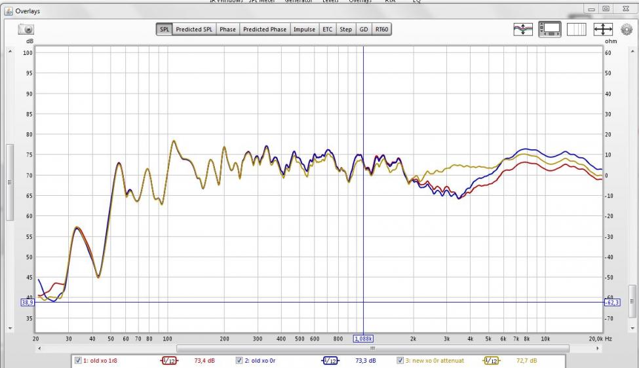Click horizontal scrollbar right arrow

(598, 348)
